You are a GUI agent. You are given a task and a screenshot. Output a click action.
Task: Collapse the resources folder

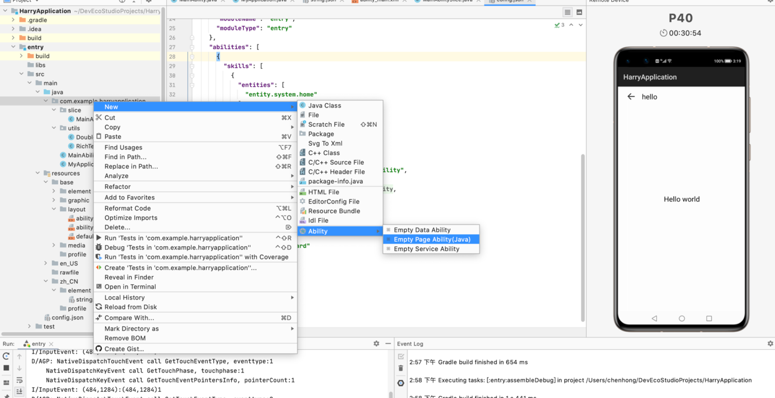37,173
